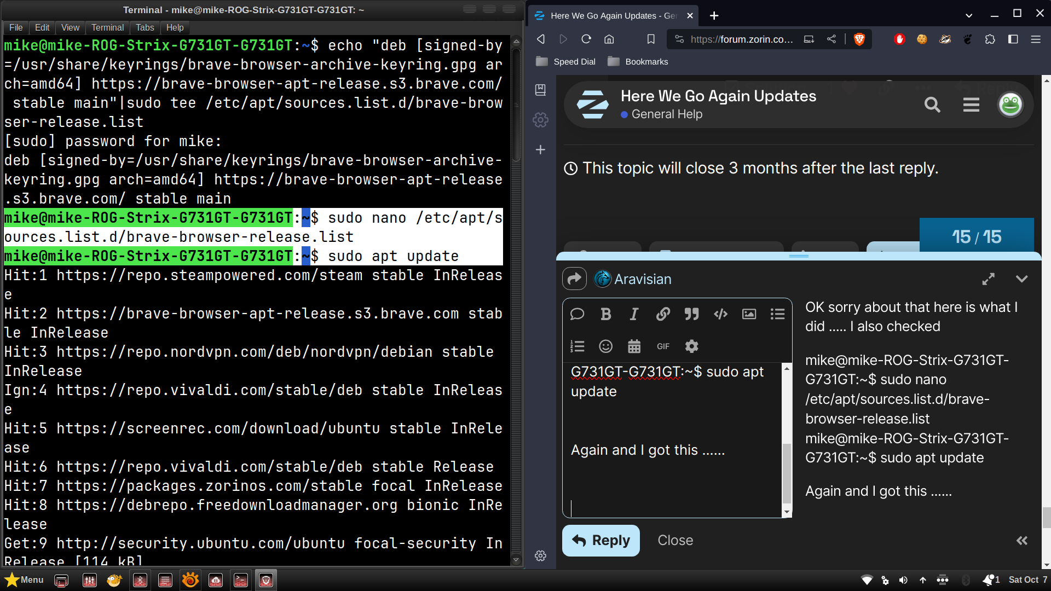The image size is (1051, 591).
Task: Expand the composer to fullscreen
Action: (988, 279)
